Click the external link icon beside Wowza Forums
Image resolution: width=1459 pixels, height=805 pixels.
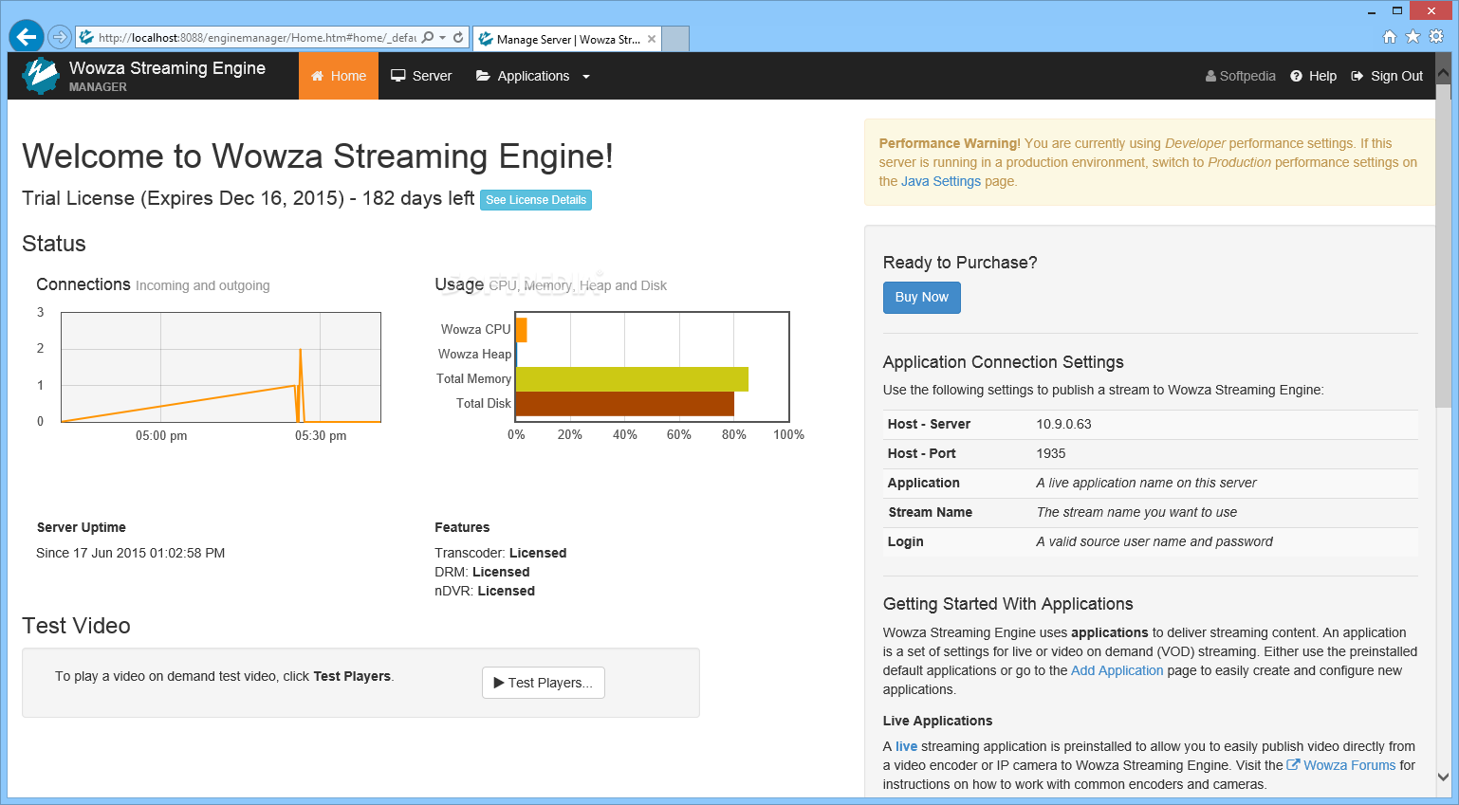pos(1295,764)
